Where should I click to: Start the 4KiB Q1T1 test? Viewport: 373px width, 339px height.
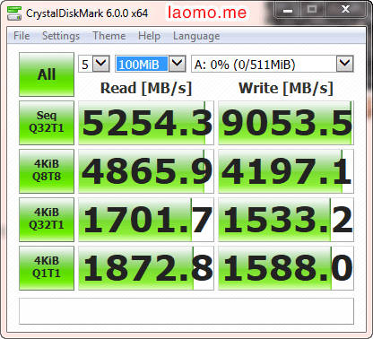(x=47, y=268)
